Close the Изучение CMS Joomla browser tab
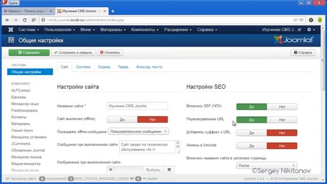 click(x=105, y=11)
